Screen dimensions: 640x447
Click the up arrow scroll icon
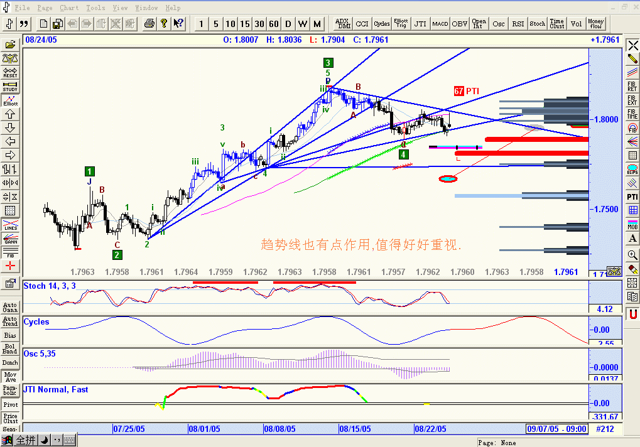pos(10,114)
